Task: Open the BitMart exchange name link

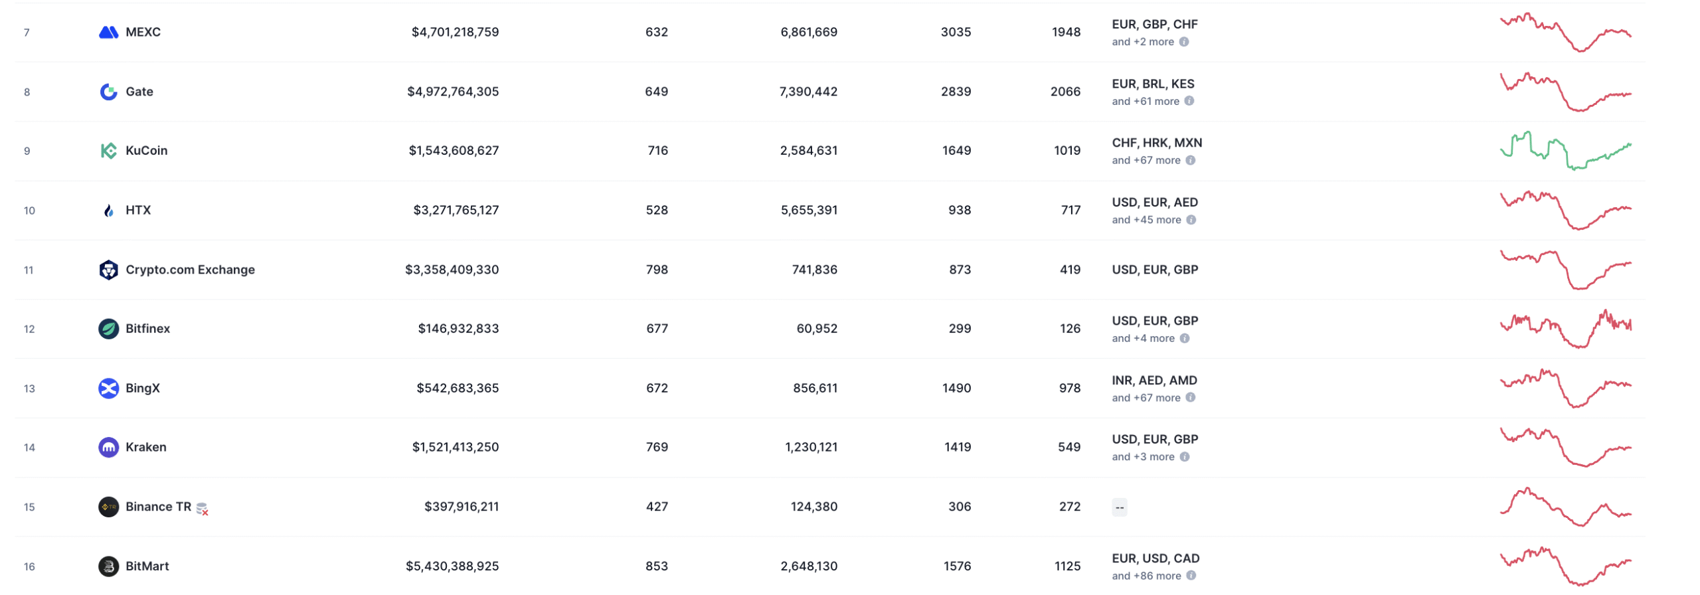Action: [147, 566]
